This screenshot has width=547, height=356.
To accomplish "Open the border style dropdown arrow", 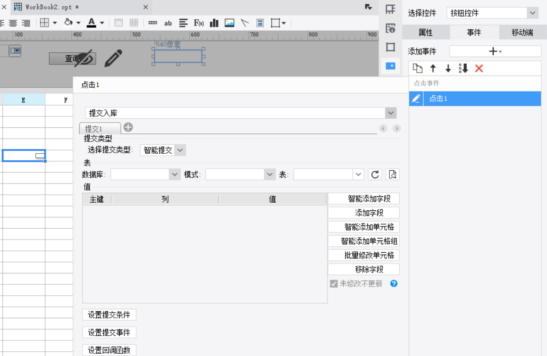I will click(55, 23).
